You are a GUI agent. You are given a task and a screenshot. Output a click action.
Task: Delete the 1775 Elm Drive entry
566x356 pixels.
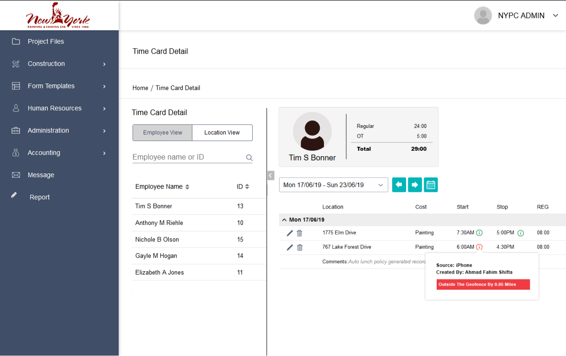(x=299, y=233)
